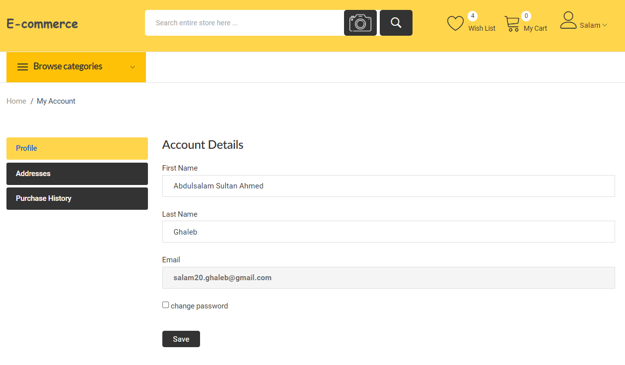Switch to the Addresses tab
The image size is (625, 365).
pos(77,174)
